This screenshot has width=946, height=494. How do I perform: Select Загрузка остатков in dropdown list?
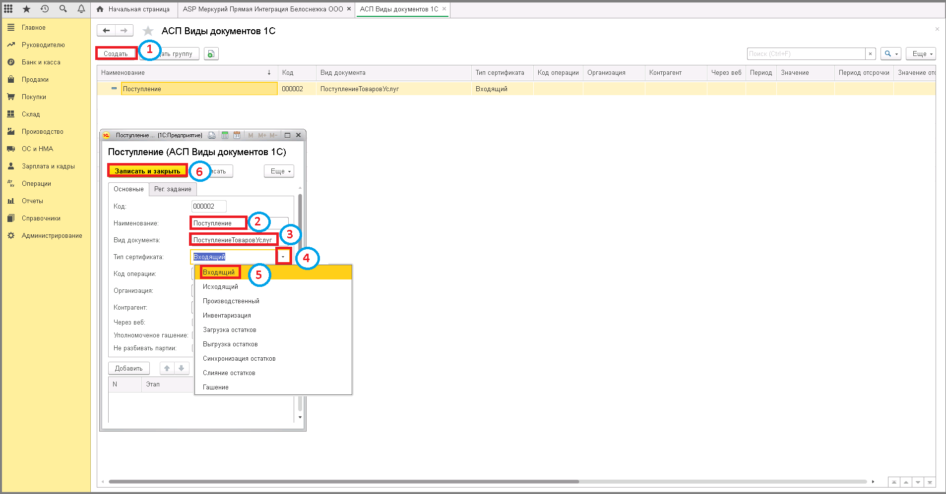point(273,330)
